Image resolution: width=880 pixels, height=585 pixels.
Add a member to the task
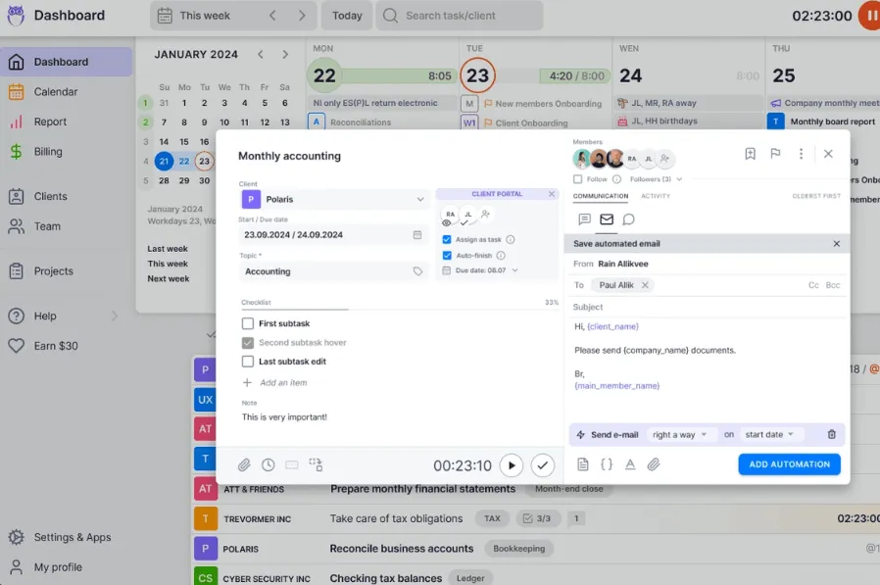point(664,159)
